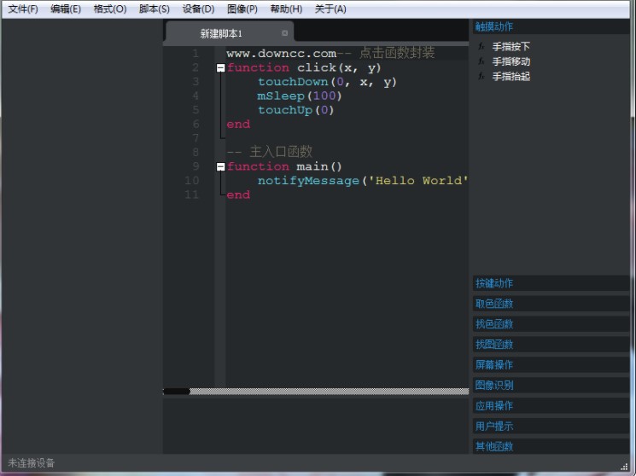Viewport: 636px width, 476px height.
Task: Click the function icon beside 手指按下
Action: (481, 47)
